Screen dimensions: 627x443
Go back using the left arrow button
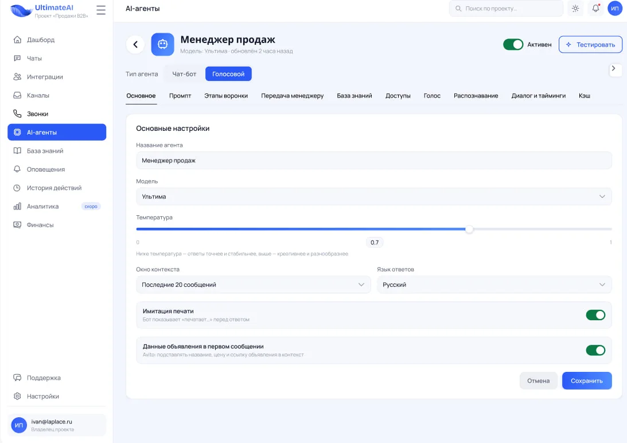(x=135, y=44)
